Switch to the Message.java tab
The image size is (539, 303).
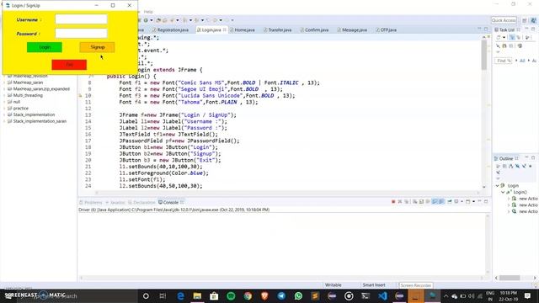pyautogui.click(x=352, y=30)
